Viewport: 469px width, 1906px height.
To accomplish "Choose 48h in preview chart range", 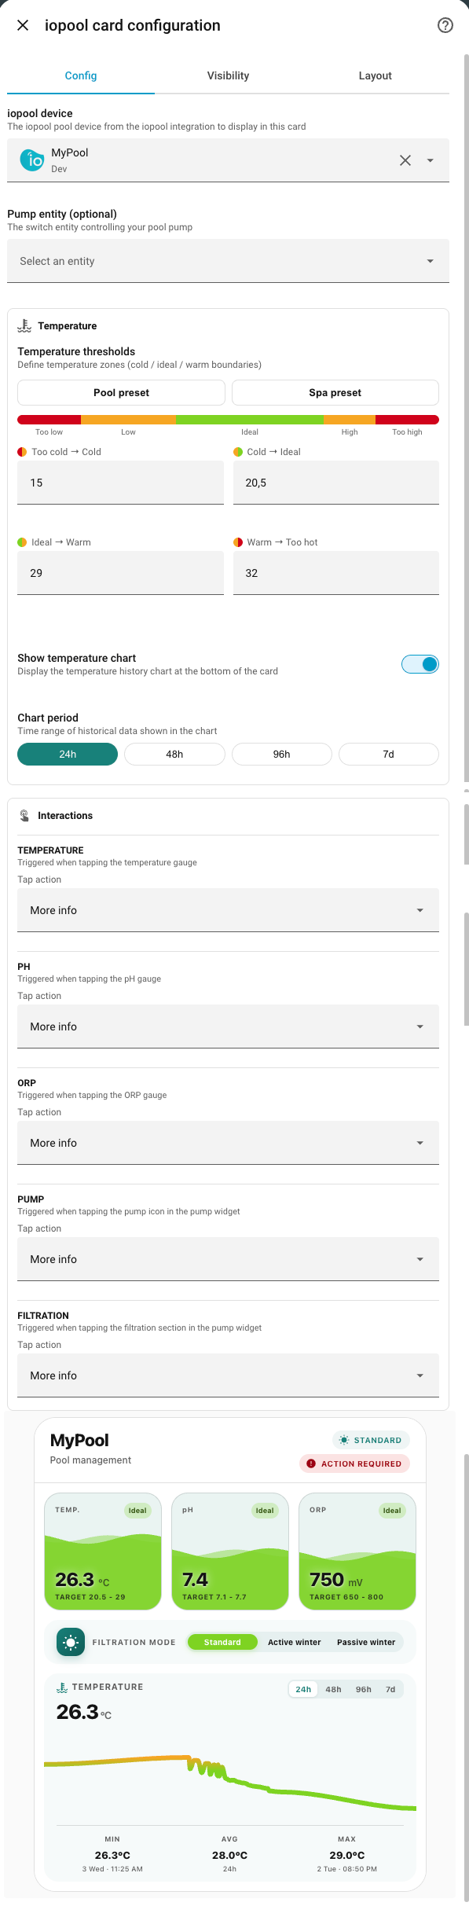I will pyautogui.click(x=334, y=1689).
